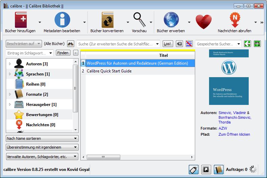Select the Sprachen globe icon
Screen dimensions: 267x178
coord(19,74)
